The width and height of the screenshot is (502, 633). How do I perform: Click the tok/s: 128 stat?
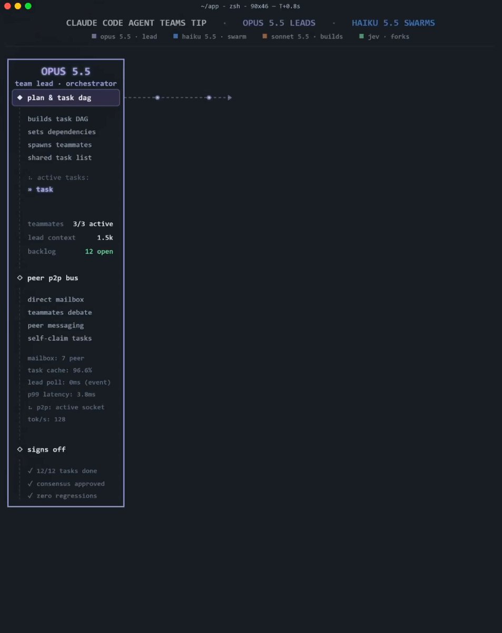coord(46,419)
